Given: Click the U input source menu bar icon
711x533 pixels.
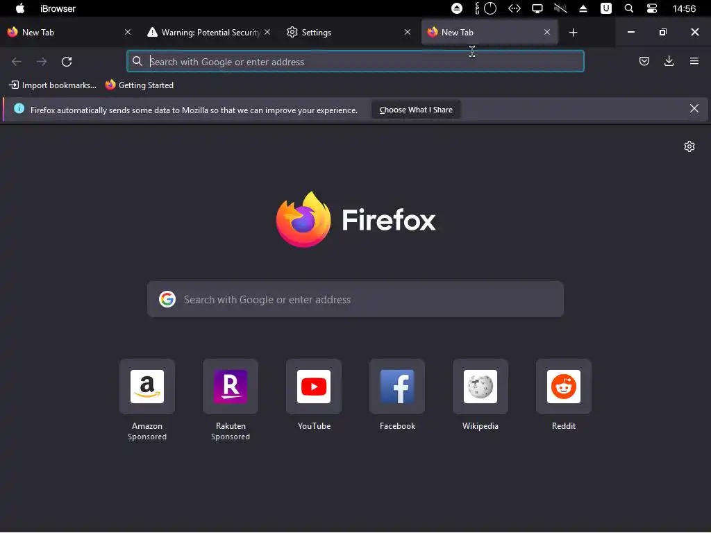Looking at the screenshot, I should tap(605, 8).
